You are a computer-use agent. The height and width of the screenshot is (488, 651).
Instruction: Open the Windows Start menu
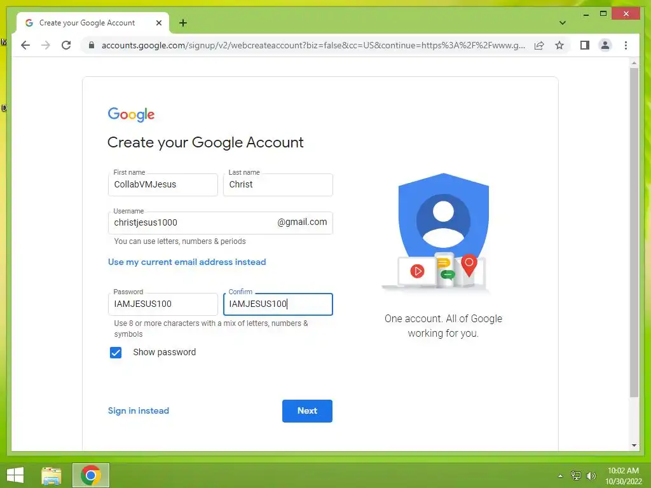click(x=15, y=475)
